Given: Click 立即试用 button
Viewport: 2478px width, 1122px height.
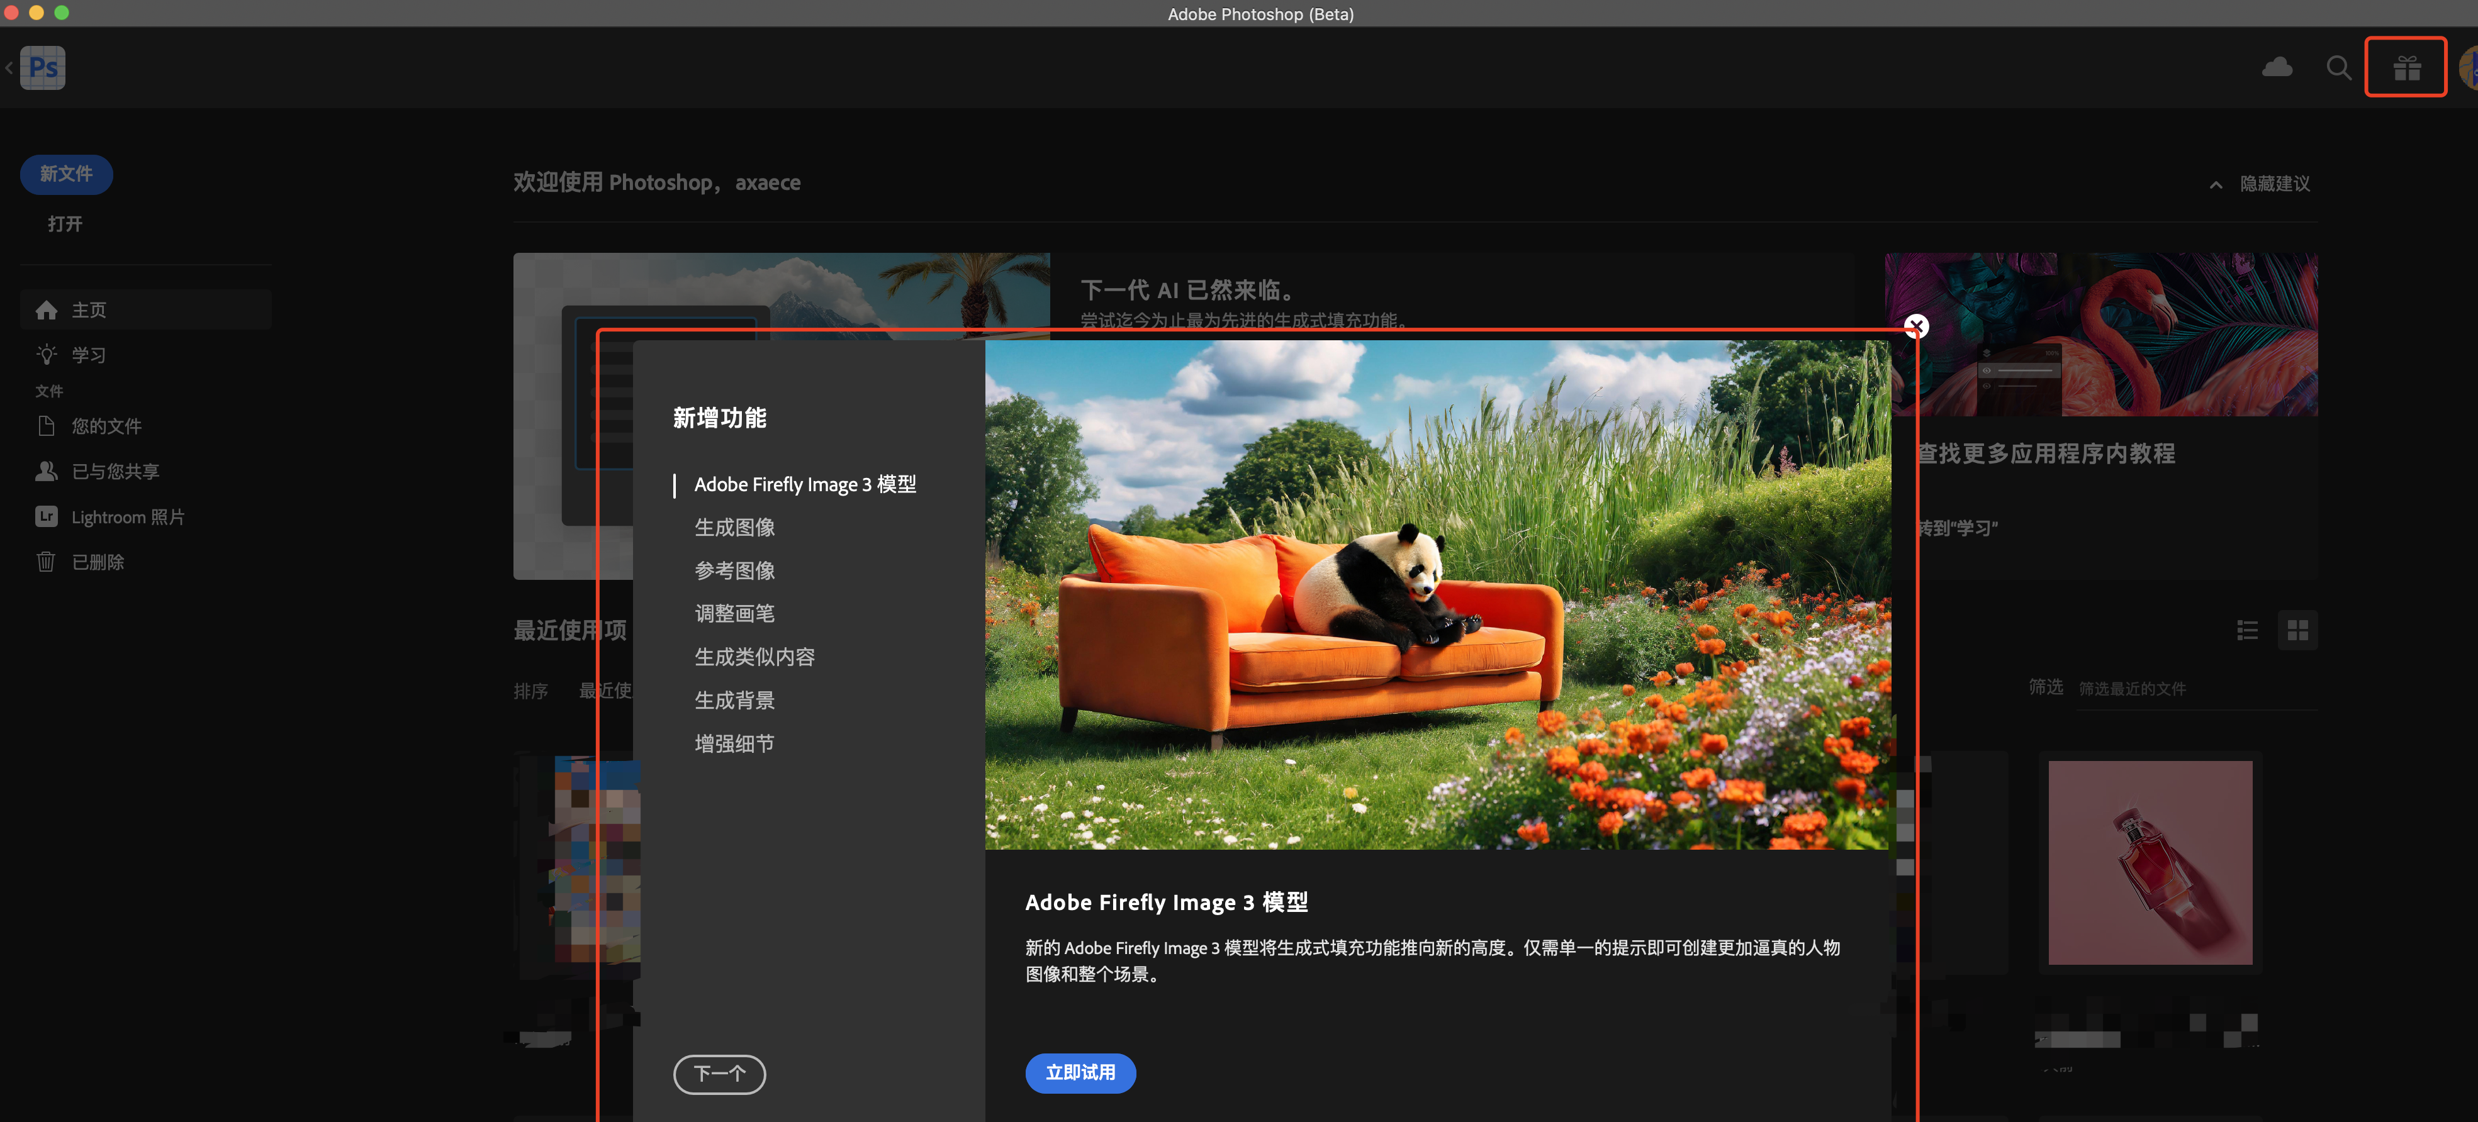Looking at the screenshot, I should pyautogui.click(x=1080, y=1073).
